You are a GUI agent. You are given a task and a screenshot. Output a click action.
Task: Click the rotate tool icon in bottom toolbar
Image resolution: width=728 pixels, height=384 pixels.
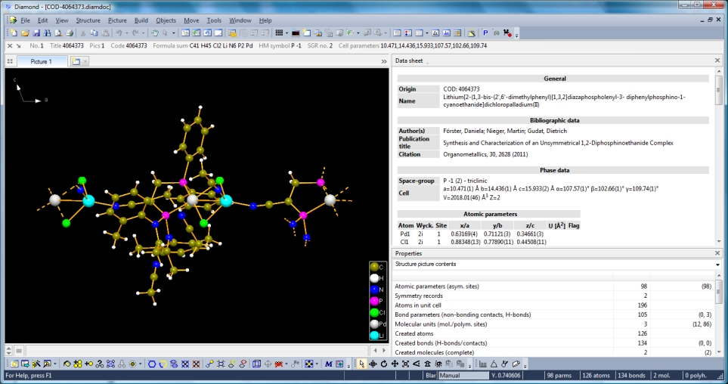point(383,364)
